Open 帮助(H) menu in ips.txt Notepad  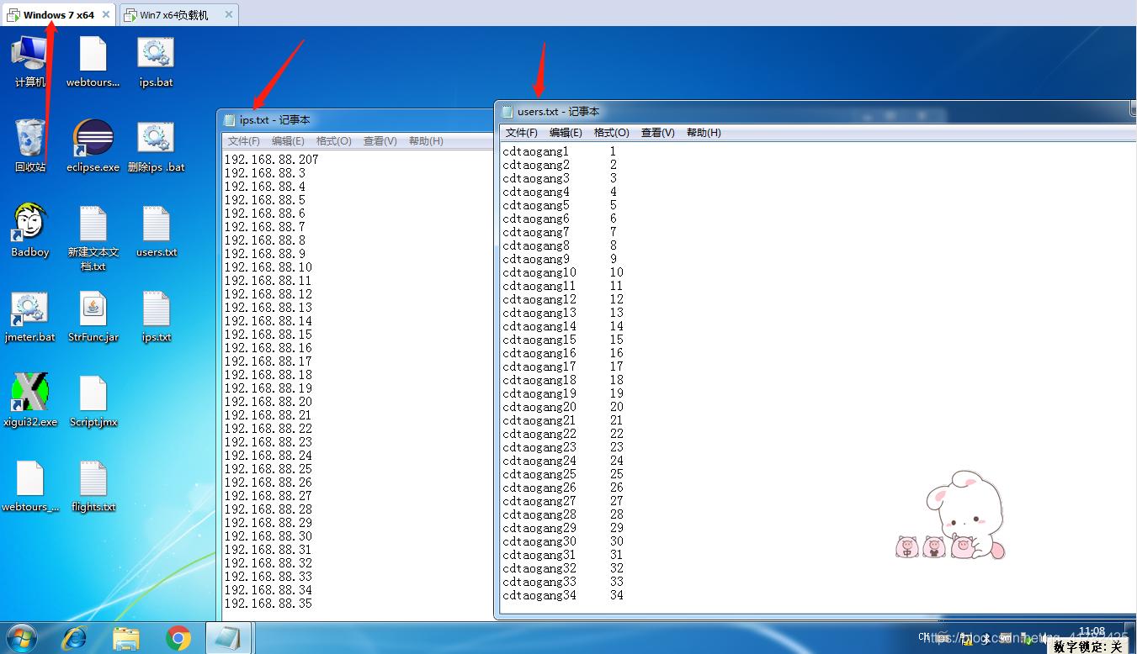point(426,141)
